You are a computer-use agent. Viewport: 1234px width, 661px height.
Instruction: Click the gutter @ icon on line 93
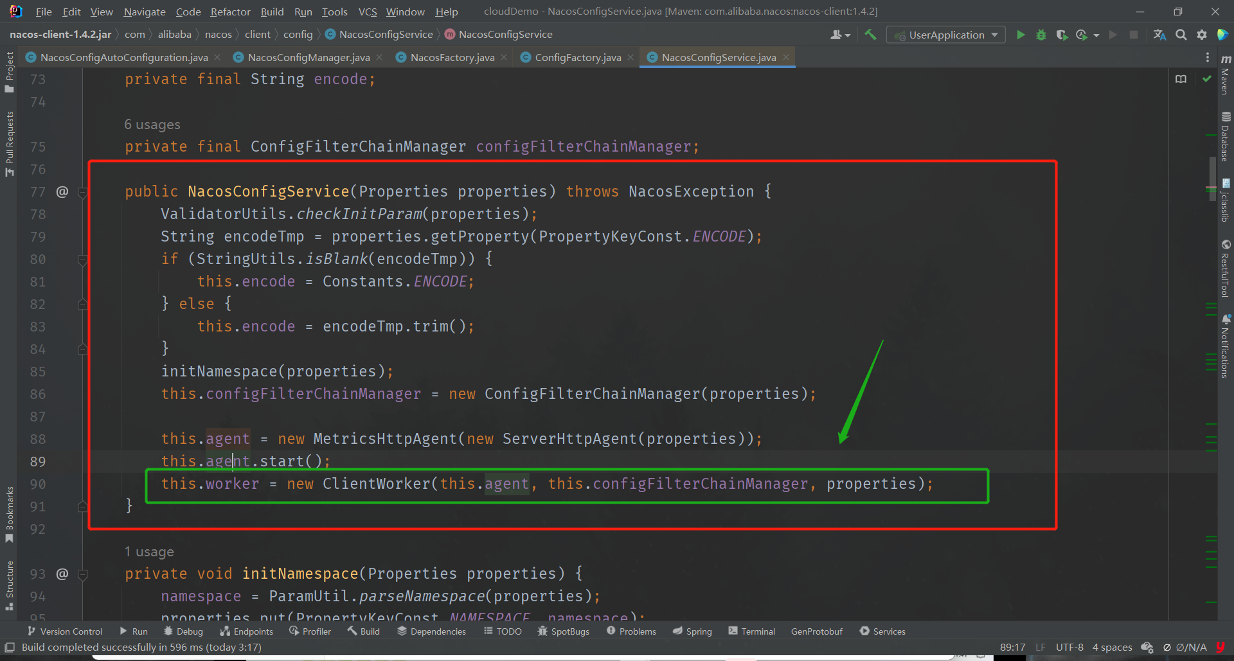[x=62, y=574]
